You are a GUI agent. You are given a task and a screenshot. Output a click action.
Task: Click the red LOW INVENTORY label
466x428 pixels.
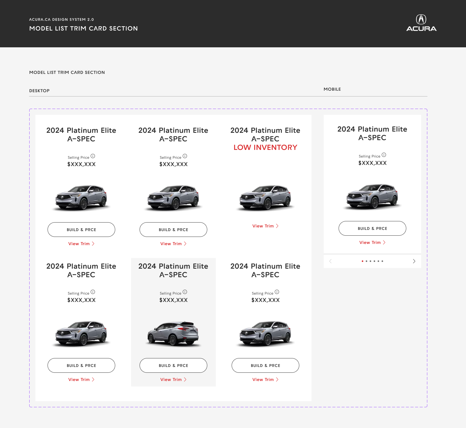(265, 147)
